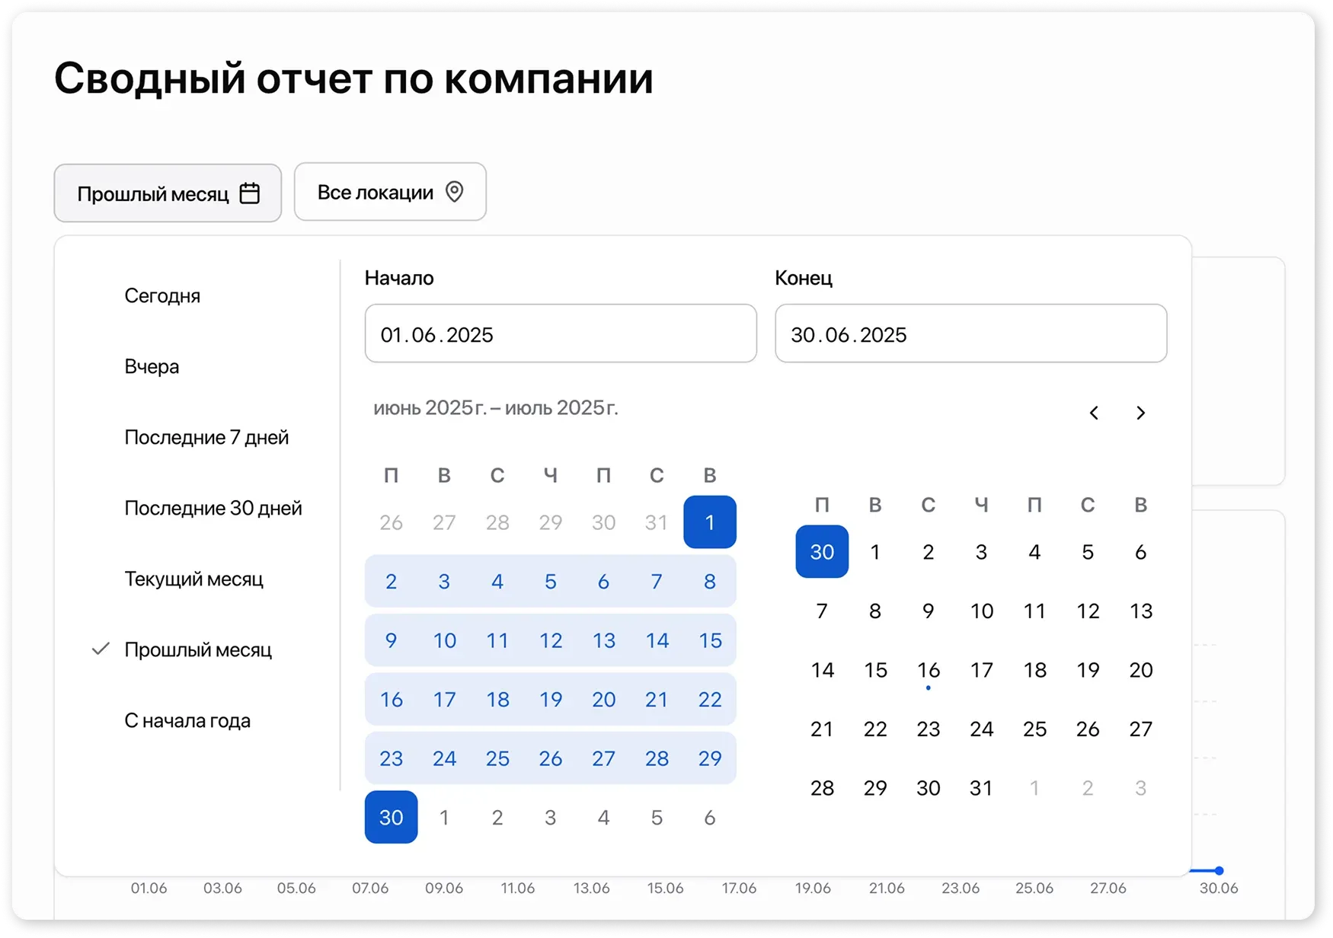
Task: Navigate to next month with the right chevron
Action: 1140,412
